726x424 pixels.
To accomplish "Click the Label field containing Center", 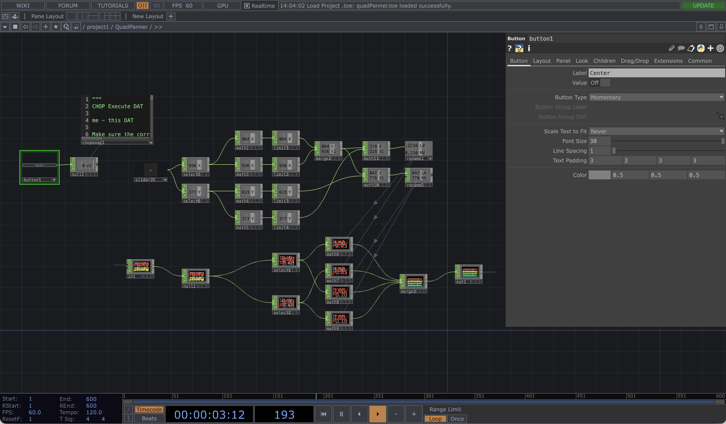I will click(657, 73).
